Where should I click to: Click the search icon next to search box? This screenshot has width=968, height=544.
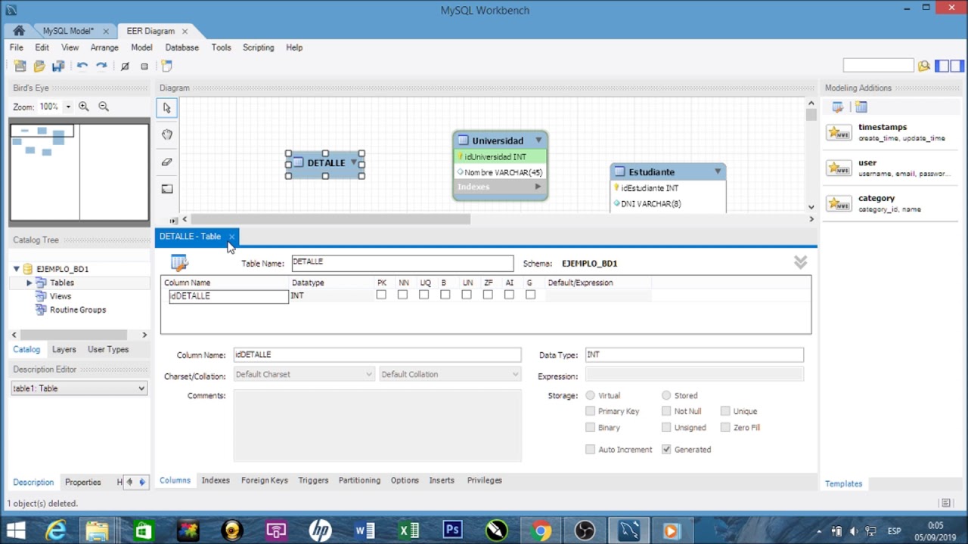pyautogui.click(x=924, y=66)
